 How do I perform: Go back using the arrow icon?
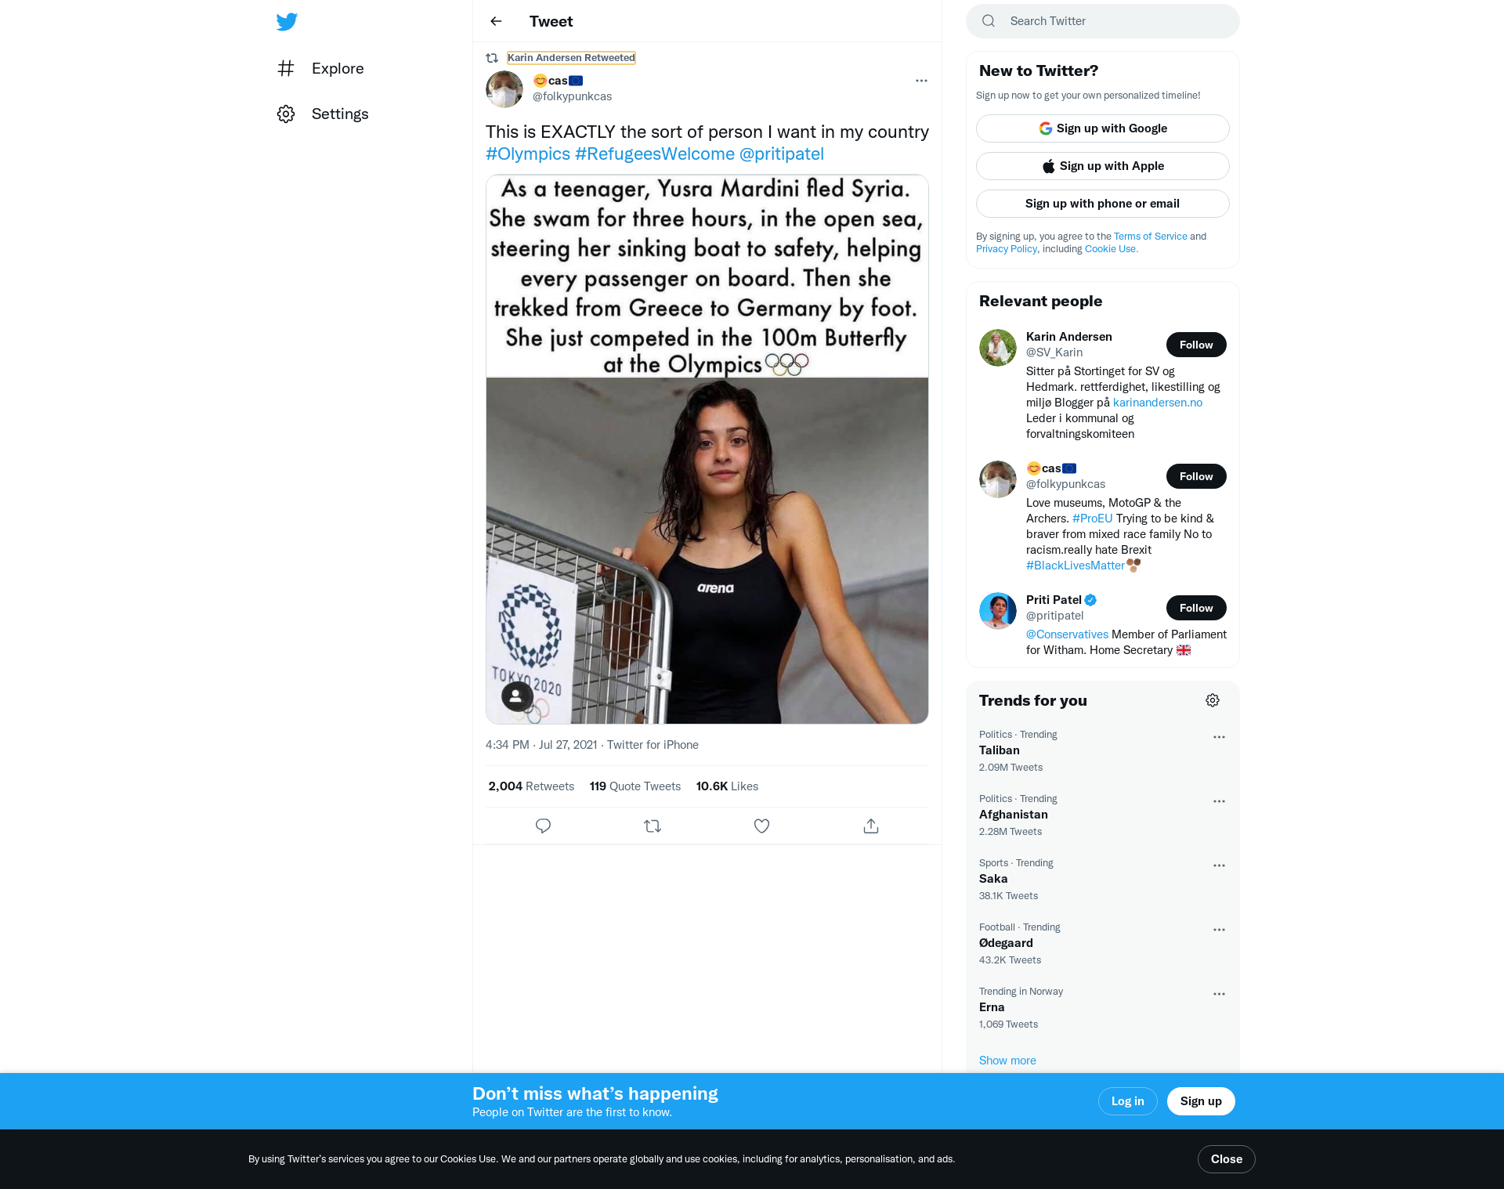(x=496, y=21)
